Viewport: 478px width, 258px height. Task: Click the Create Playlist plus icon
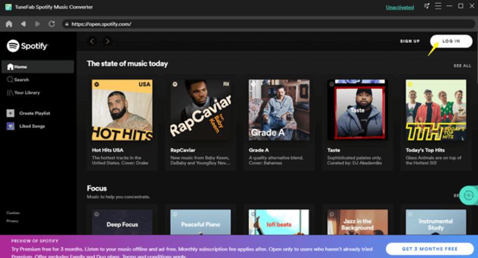[10, 113]
